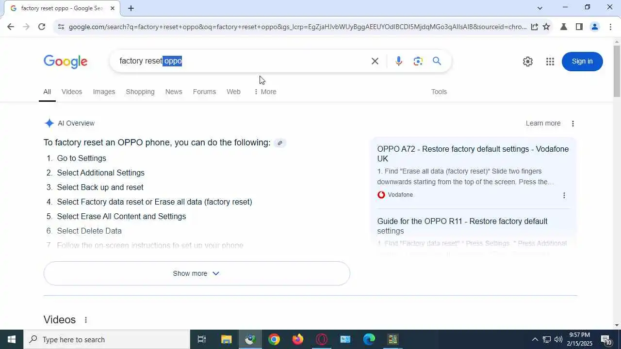The image size is (621, 349).
Task: Select the All results tab
Action: [x=47, y=92]
